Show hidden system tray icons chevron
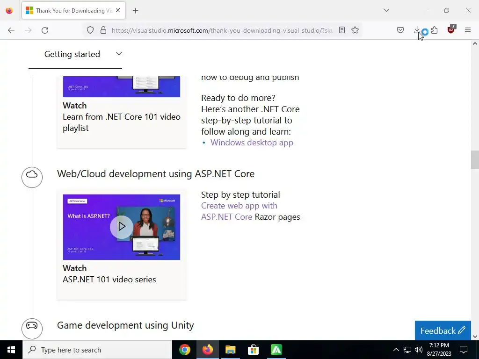479x359 pixels. tap(396, 350)
